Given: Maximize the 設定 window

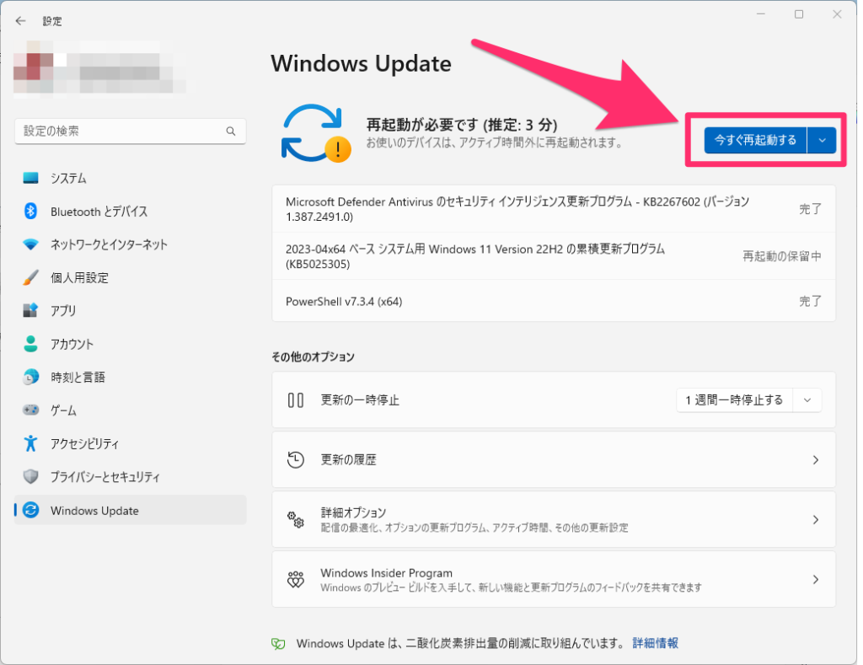Looking at the screenshot, I should (799, 14).
